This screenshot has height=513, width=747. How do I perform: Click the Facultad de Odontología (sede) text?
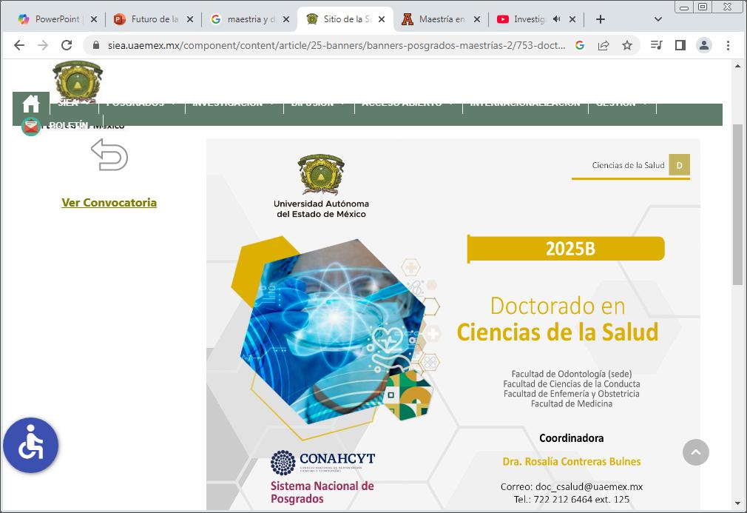pos(572,374)
